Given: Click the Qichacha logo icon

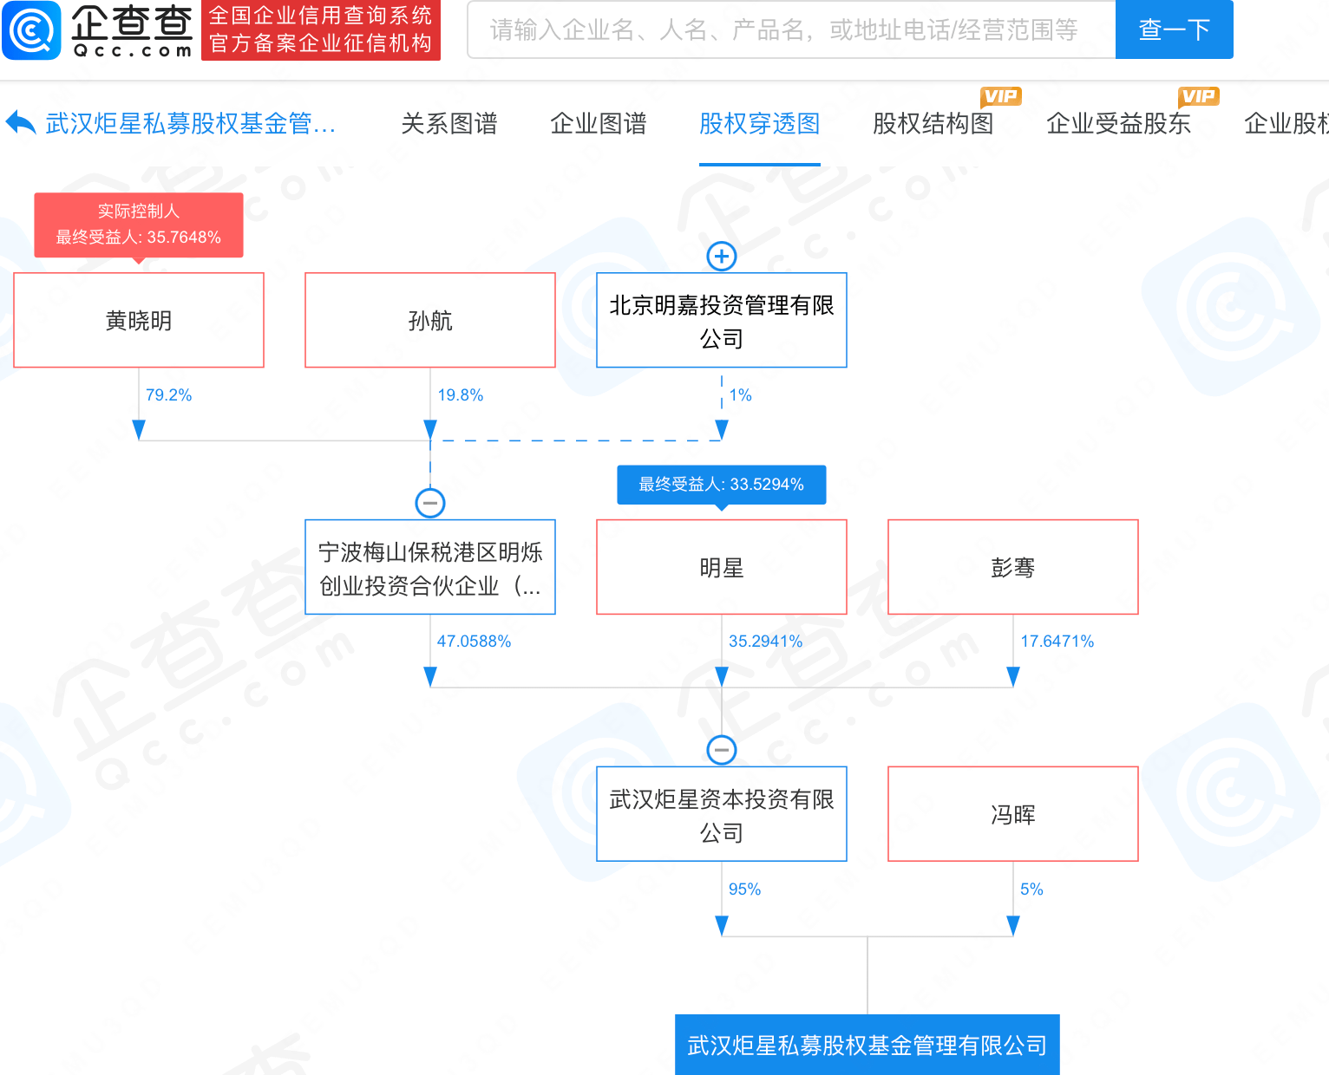Looking at the screenshot, I should click(x=32, y=30).
